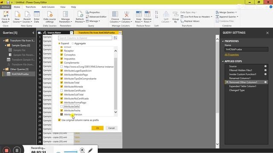
Task: Collapse the Sample Query [2] folder
Action: point(6,45)
